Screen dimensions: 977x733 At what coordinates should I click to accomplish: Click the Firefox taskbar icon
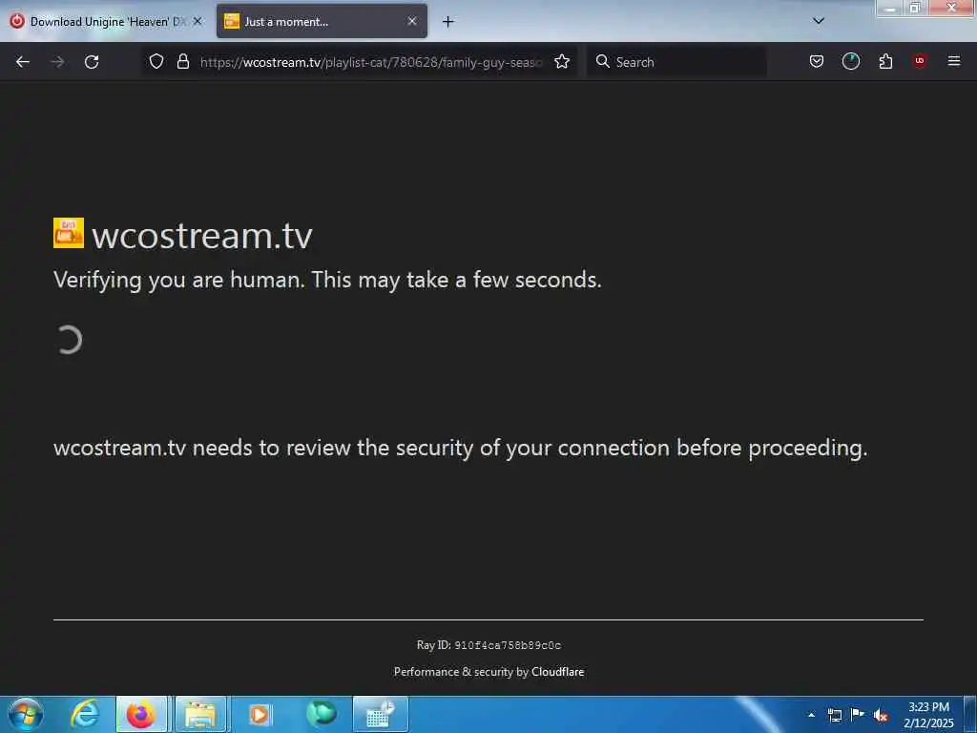pyautogui.click(x=141, y=714)
